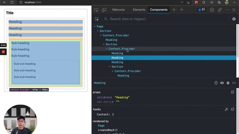Click the Title heading on the page
The width and height of the screenshot is (239, 134).
pos(10,13)
